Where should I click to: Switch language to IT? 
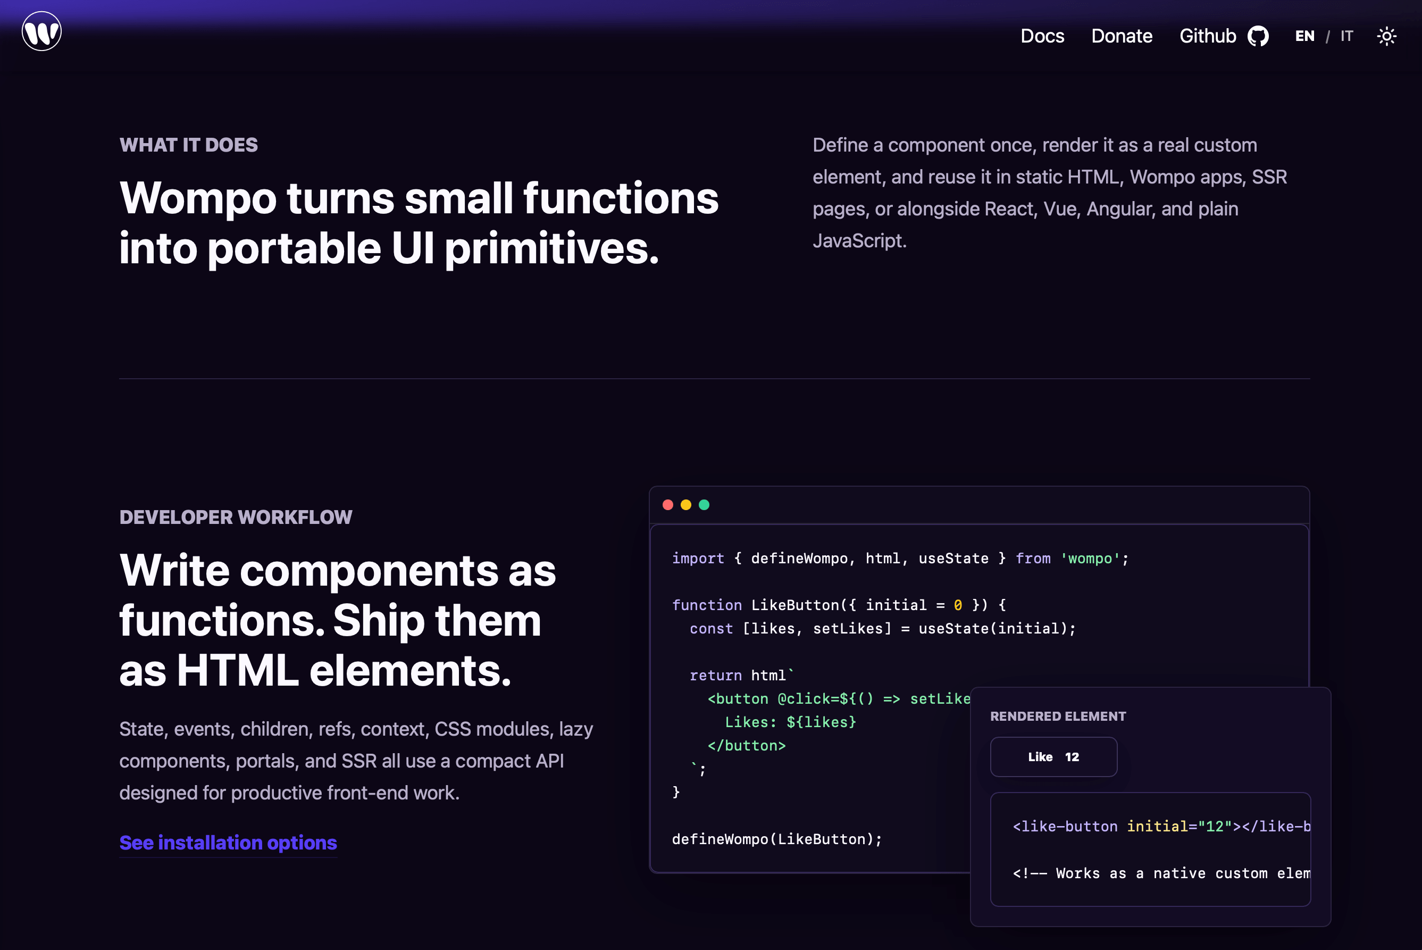(1346, 36)
